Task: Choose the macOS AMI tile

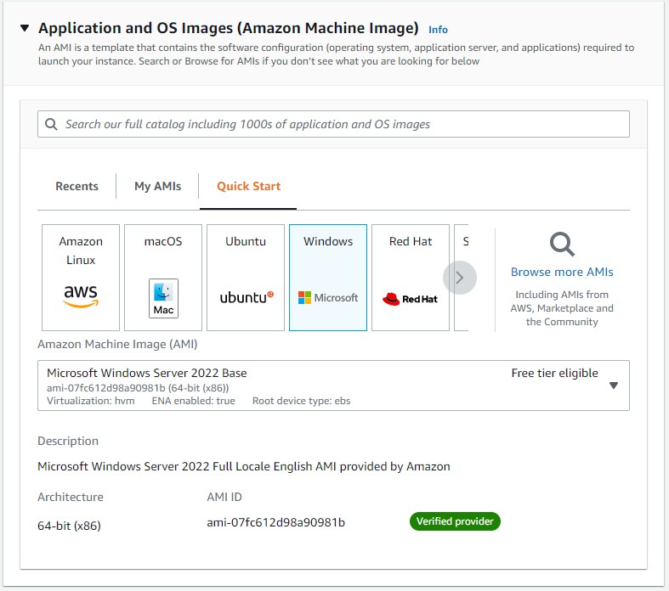Action: click(x=163, y=278)
